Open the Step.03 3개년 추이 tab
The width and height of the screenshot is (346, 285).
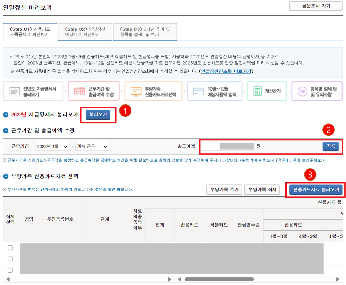[145, 32]
